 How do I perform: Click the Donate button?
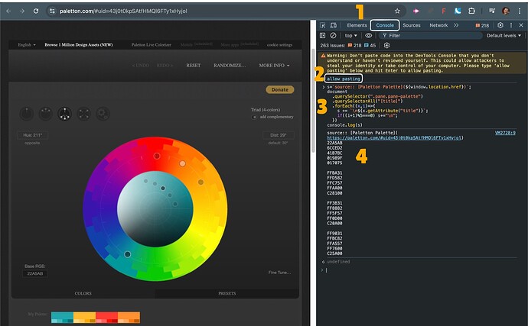pyautogui.click(x=280, y=90)
